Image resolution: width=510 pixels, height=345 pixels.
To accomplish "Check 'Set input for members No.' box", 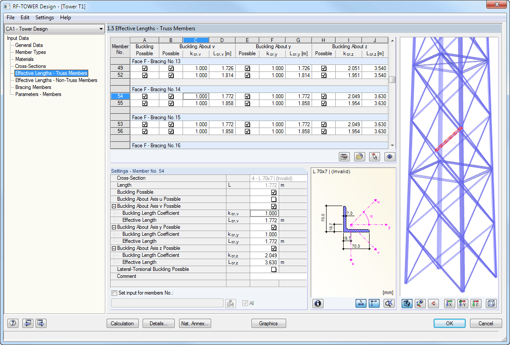I will pyautogui.click(x=114, y=293).
